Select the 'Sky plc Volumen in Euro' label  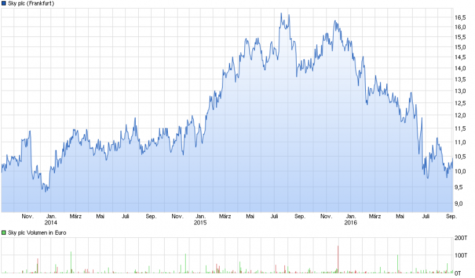click(37, 232)
